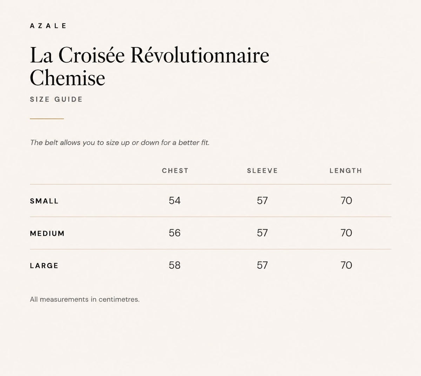Click the Small chest value 54
Image resolution: width=421 pixels, height=376 pixels.
(175, 201)
